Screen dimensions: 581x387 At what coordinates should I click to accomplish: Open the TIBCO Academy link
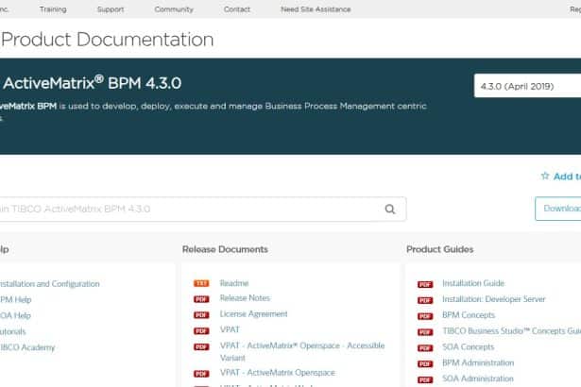(x=27, y=347)
